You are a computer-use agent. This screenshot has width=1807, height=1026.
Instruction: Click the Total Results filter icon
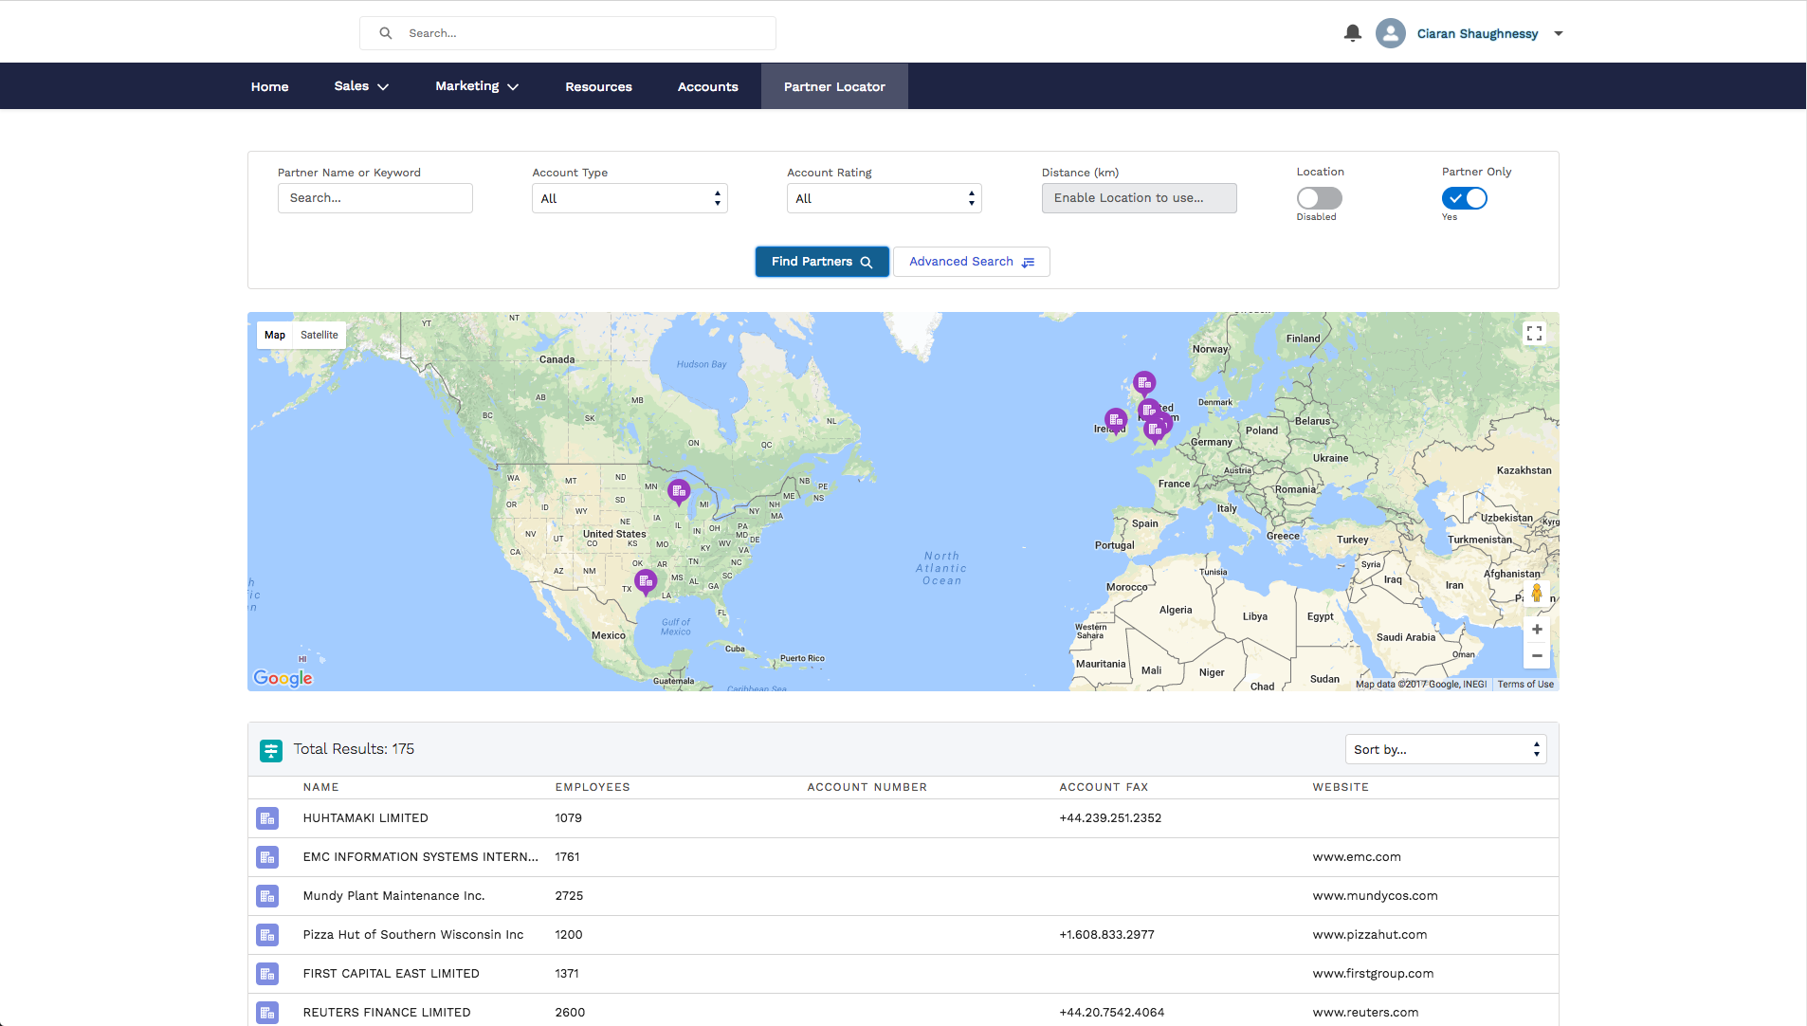tap(271, 750)
